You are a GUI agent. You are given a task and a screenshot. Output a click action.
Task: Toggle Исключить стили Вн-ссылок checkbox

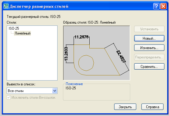pos(8,98)
